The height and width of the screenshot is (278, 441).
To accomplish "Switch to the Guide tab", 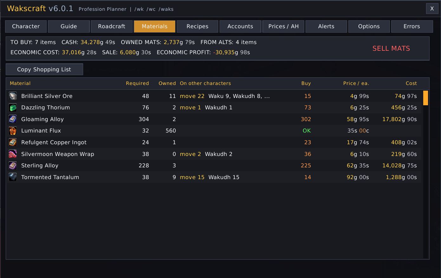I will pos(69,26).
